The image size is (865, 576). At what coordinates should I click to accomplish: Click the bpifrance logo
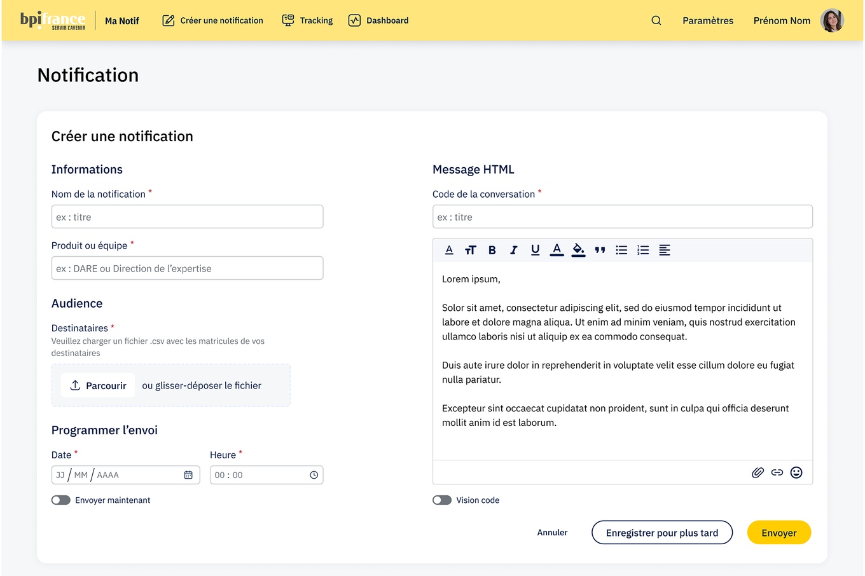(x=53, y=20)
